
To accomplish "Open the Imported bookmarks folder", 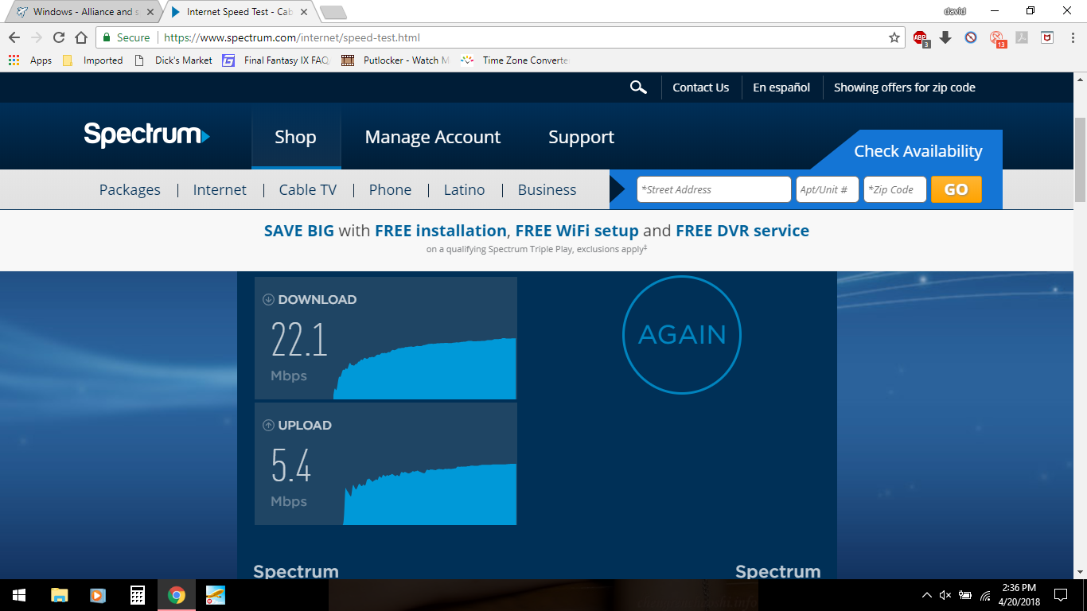I will pos(92,60).
